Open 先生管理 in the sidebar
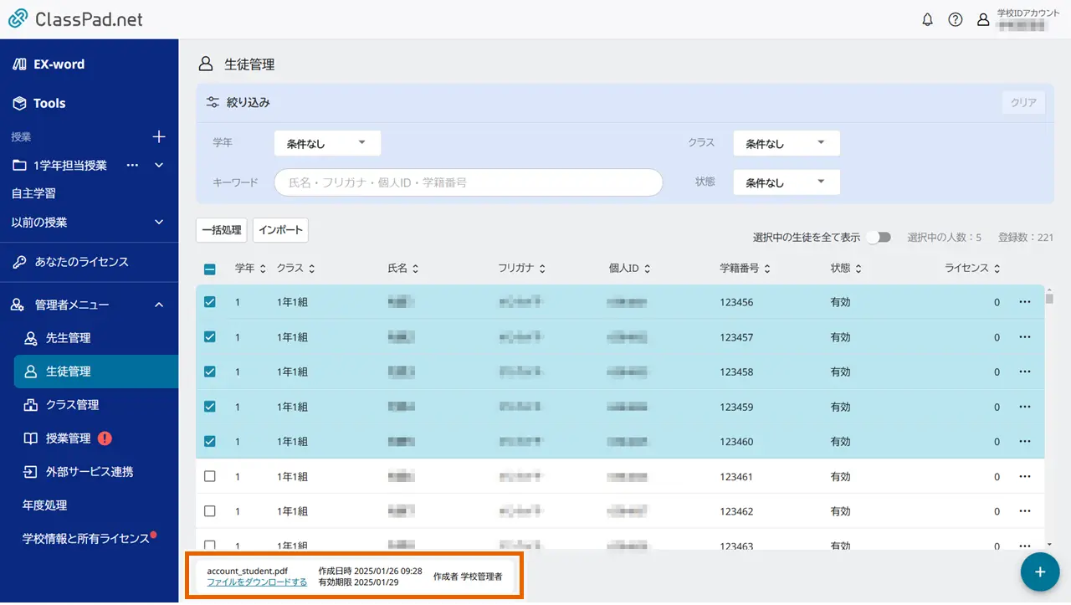 pyautogui.click(x=68, y=338)
